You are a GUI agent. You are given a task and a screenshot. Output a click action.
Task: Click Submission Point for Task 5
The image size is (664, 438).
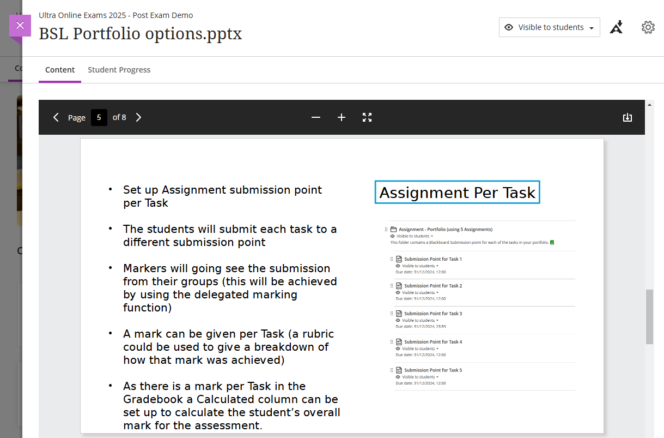[432, 370]
